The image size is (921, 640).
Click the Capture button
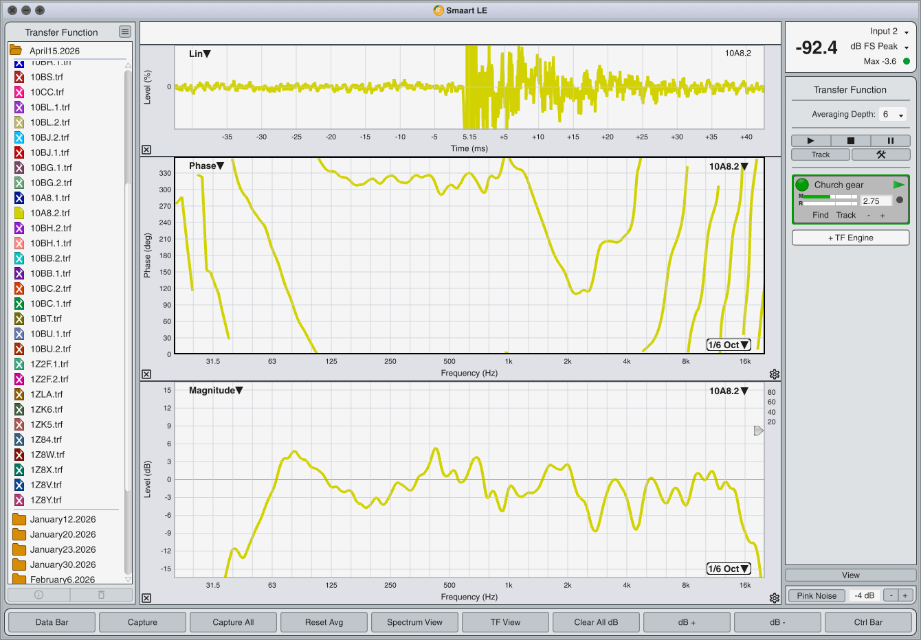pos(142,622)
